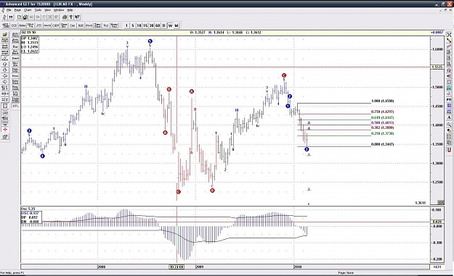Add the JTI indicator study
The image size is (454, 276).
coord(38,25)
